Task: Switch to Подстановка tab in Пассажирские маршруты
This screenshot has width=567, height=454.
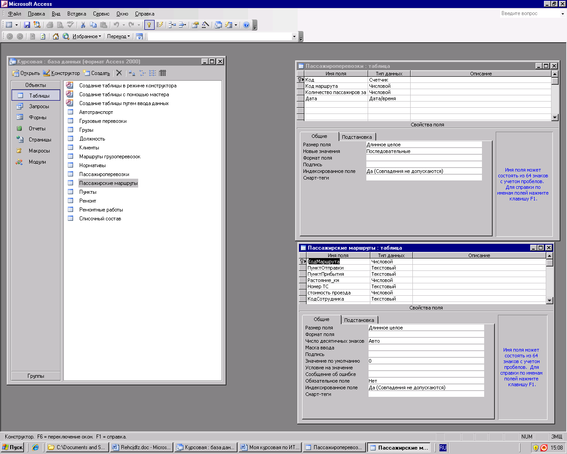Action: click(x=359, y=320)
